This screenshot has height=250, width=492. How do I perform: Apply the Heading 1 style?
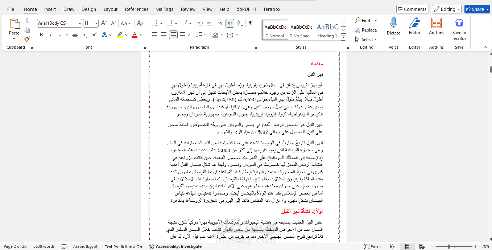tap(327, 30)
